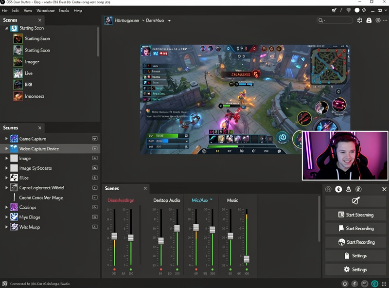Screen dimensions: 389x288
Task: Open the File menu
Action: pos(4,10)
